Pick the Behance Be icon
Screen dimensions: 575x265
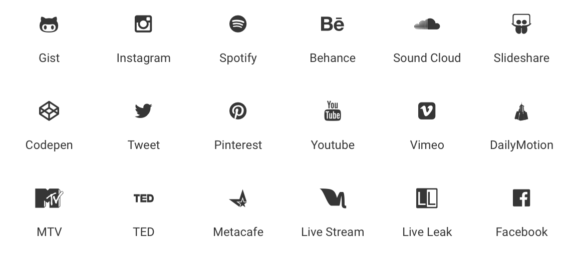pos(332,24)
